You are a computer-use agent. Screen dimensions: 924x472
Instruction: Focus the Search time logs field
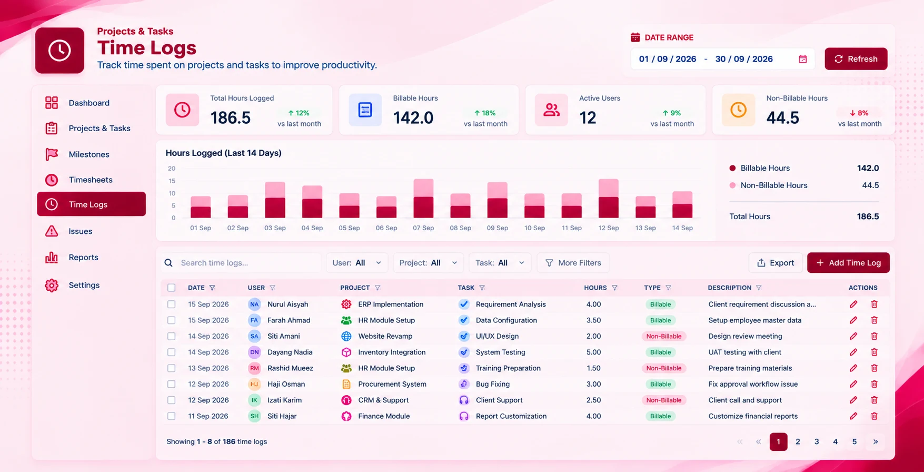point(242,263)
